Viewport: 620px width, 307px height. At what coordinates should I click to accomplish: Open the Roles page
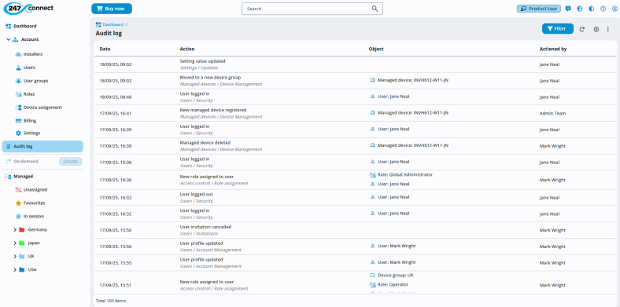tap(29, 94)
